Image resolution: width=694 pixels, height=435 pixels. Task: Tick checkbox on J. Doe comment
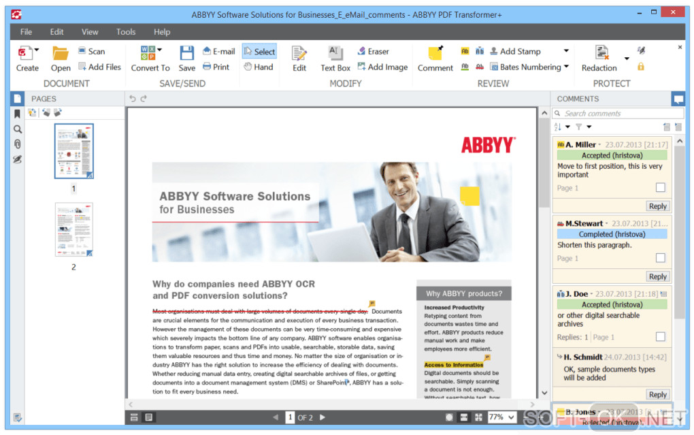click(661, 337)
